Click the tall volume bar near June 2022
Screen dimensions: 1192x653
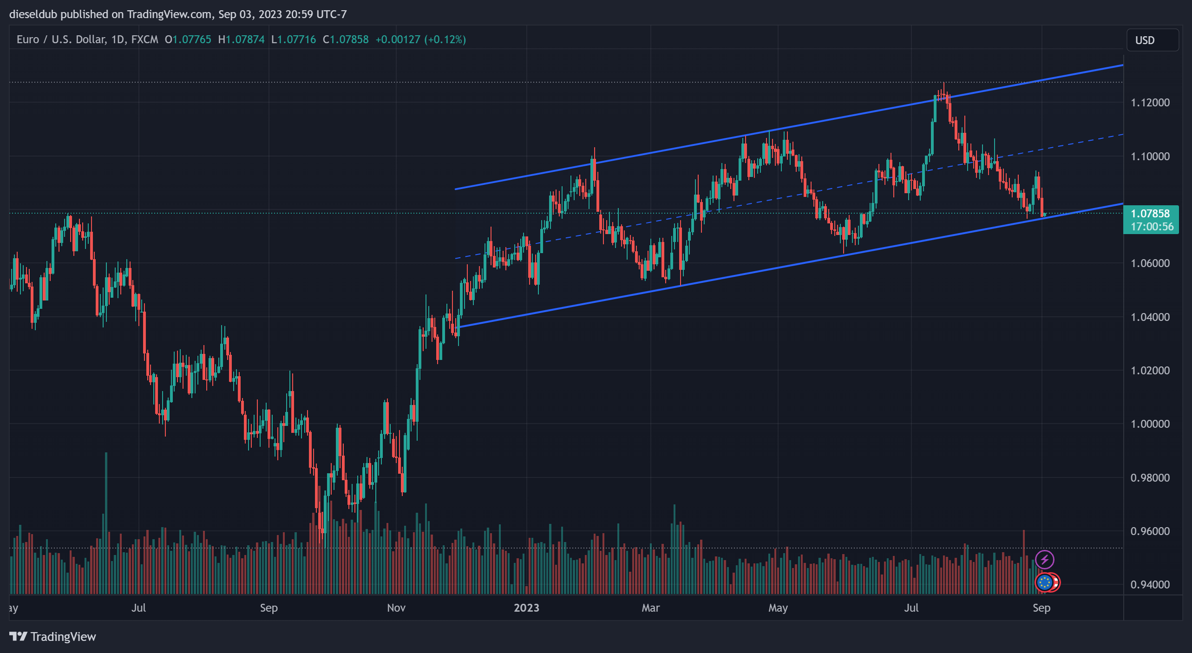pyautogui.click(x=106, y=523)
